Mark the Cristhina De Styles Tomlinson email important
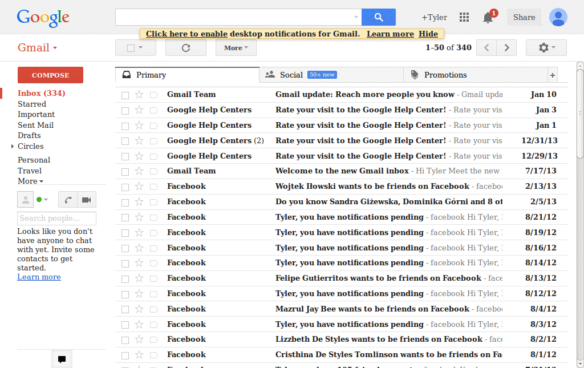Viewport: 584px width, 368px height. pos(153,355)
